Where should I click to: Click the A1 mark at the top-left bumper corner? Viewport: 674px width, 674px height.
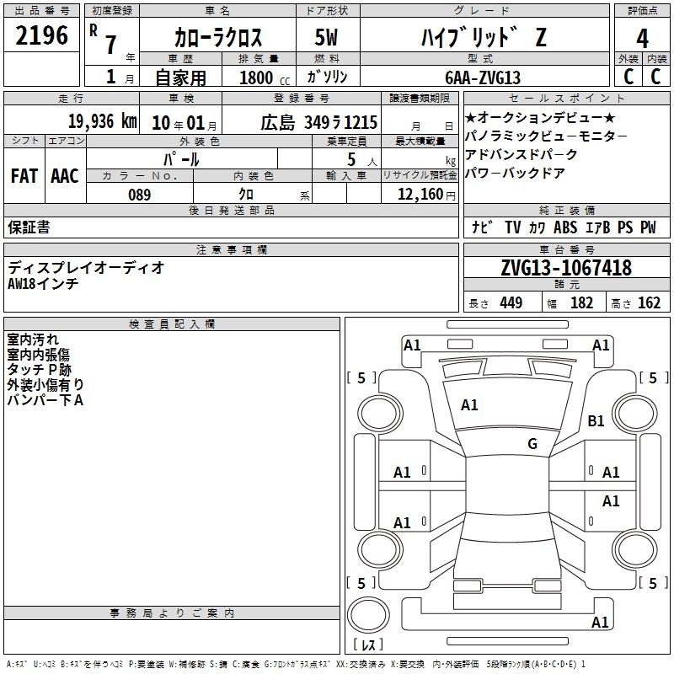(x=412, y=345)
